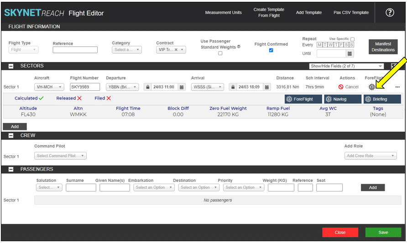Click the Reference input field

(75, 50)
